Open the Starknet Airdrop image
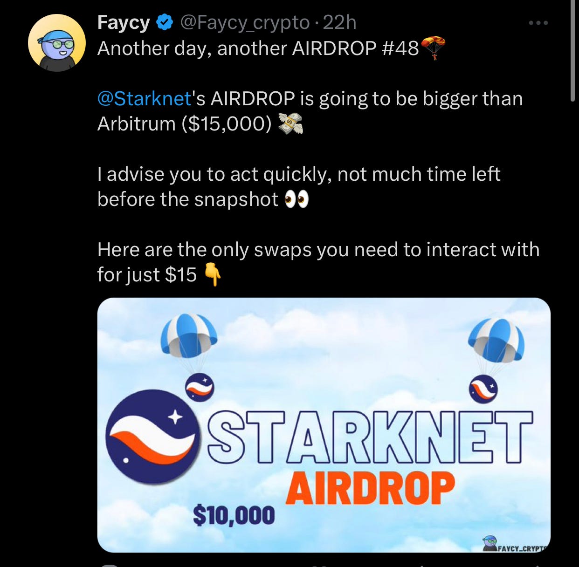Screen dimensions: 579x567 [324, 425]
